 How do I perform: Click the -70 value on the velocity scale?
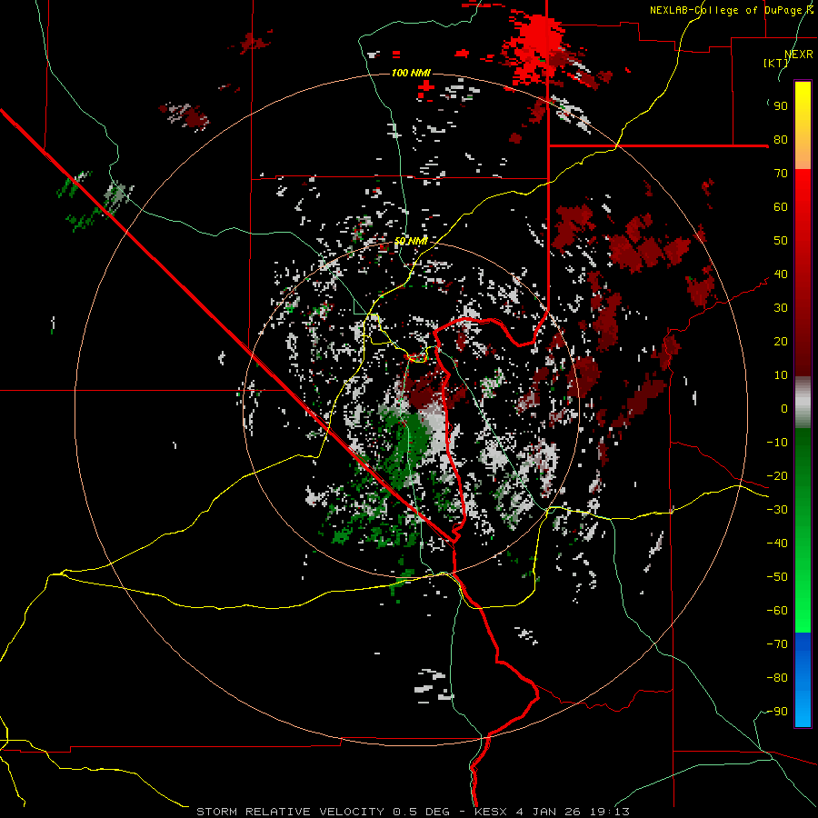(x=777, y=644)
